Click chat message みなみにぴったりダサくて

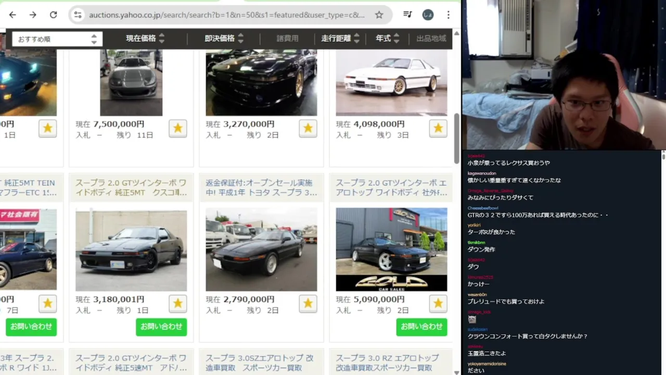(500, 197)
